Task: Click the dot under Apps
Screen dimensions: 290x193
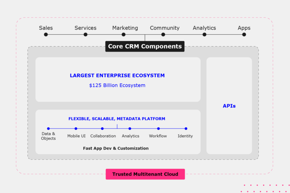Action: [244, 34]
